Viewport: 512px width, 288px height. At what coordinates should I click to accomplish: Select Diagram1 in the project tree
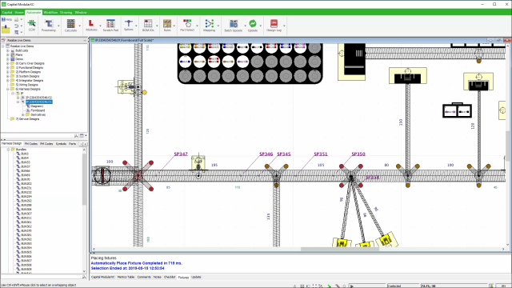coord(37,106)
